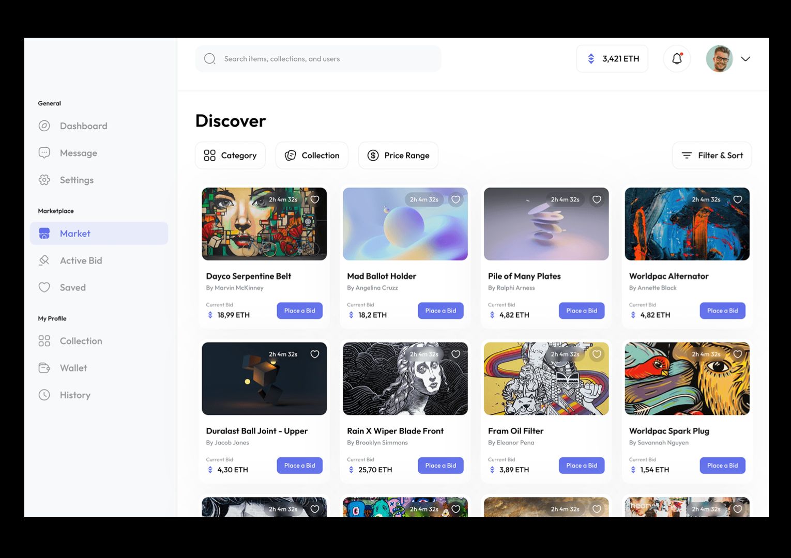The width and height of the screenshot is (791, 558).
Task: Click the search magnifier icon
Action: [x=210, y=58]
